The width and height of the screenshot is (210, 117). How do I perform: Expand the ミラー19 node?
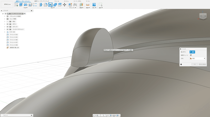(x=5, y=32)
